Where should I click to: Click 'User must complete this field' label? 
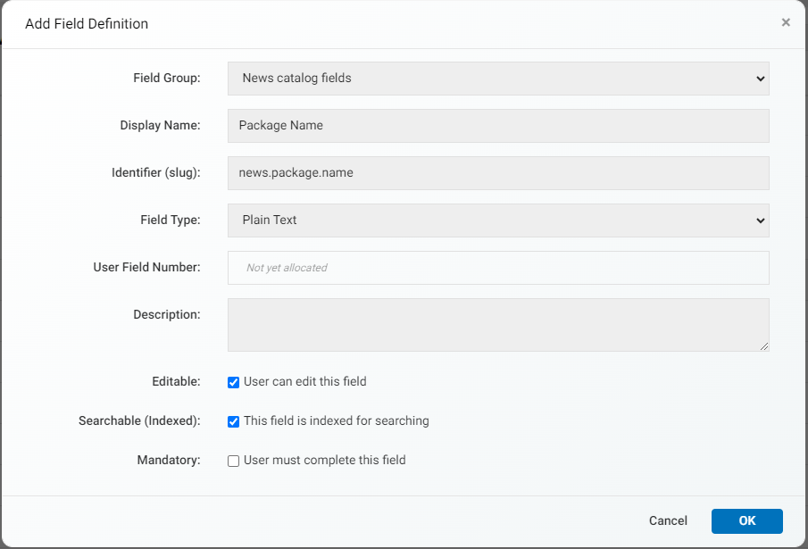click(x=325, y=460)
